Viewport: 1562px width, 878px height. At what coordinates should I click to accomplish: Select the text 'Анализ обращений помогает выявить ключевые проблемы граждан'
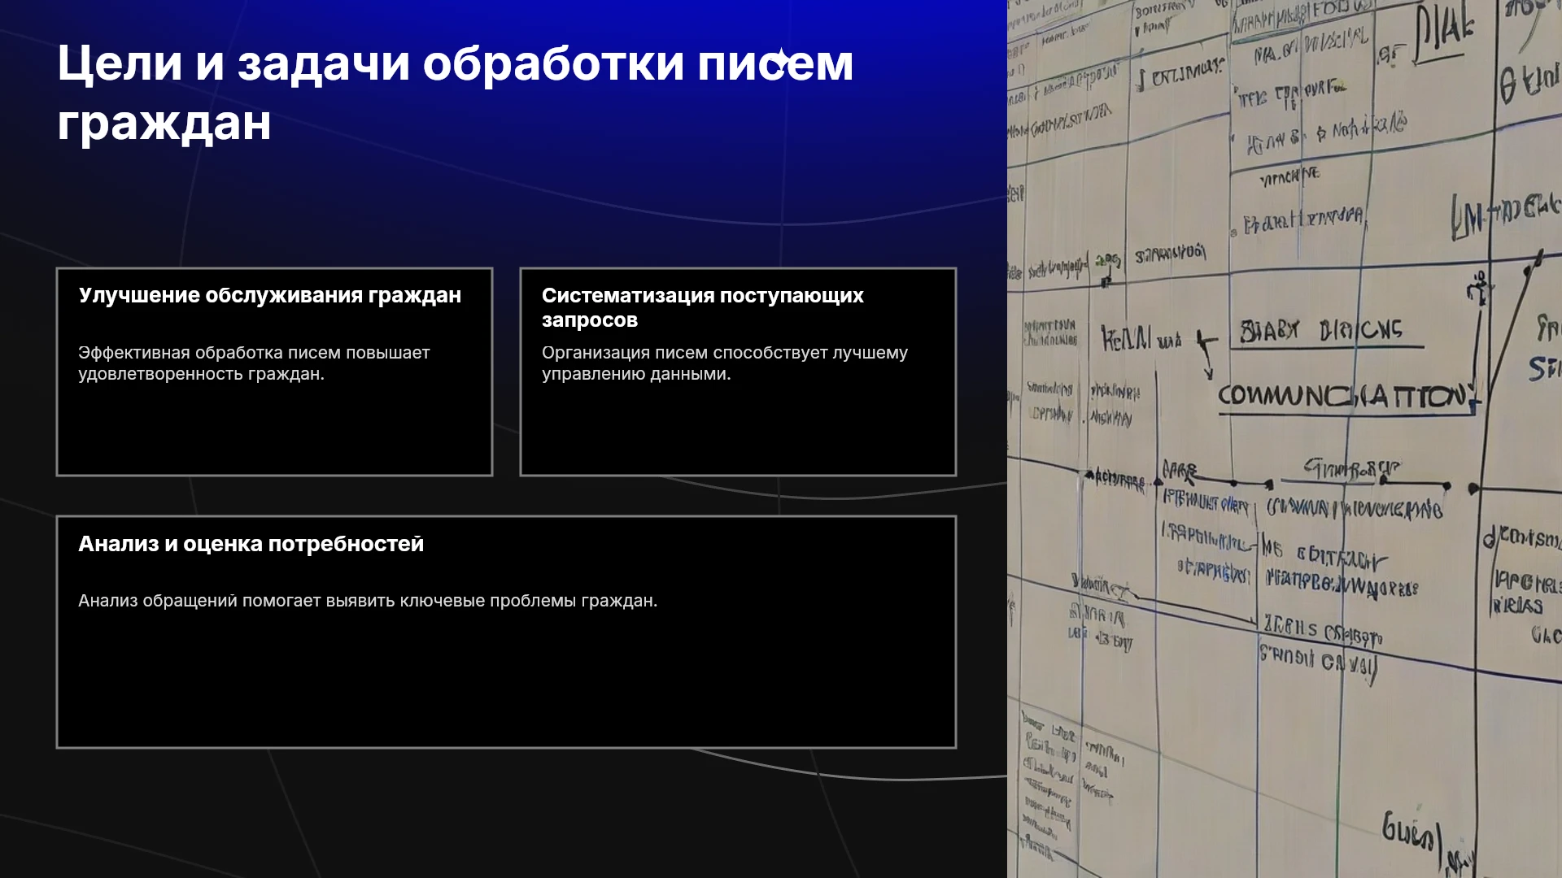point(368,601)
